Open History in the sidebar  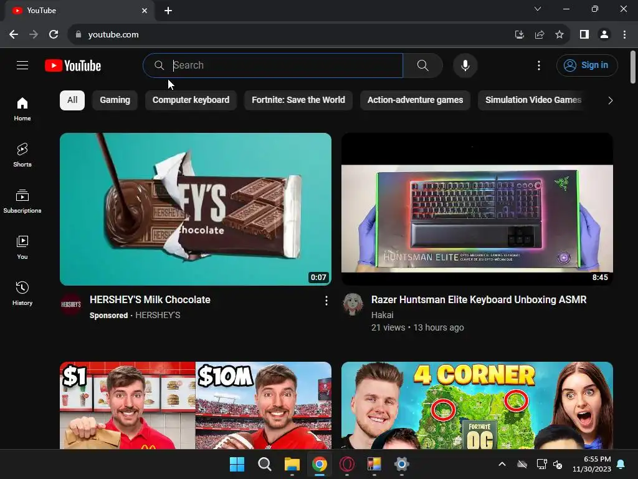22,293
